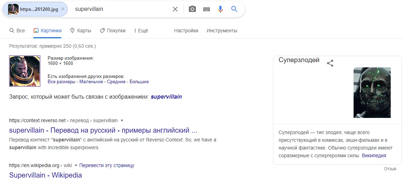Remove the uploaded image chip
The image size is (403, 179).
(63, 9)
